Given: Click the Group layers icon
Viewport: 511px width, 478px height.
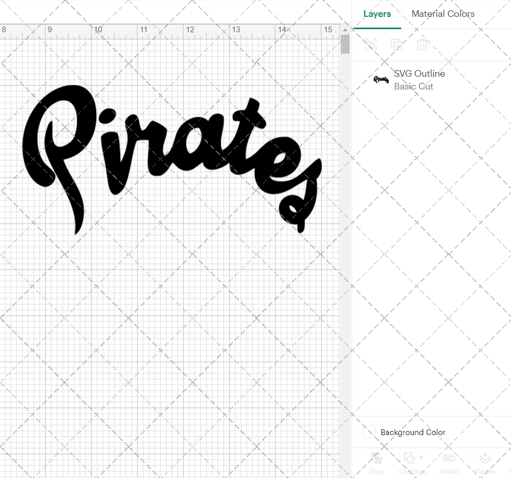Looking at the screenshot, I should (371, 44).
